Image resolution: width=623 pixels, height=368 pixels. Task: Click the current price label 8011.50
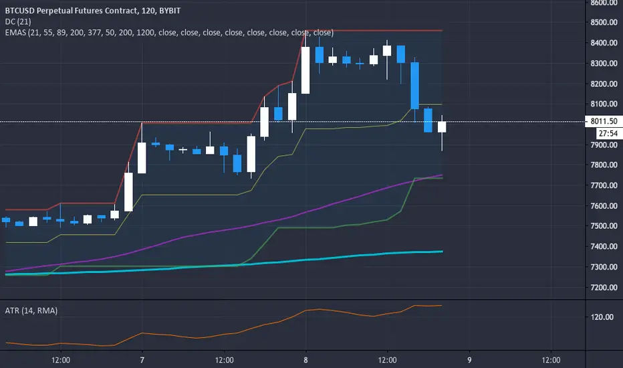[604, 121]
